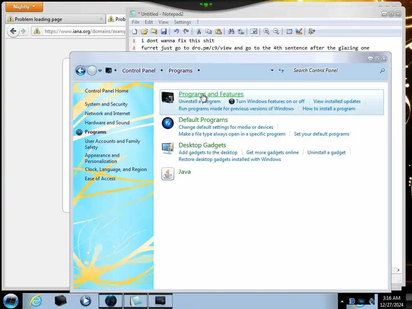Expand the address bar previous locations dropdown
The width and height of the screenshot is (412, 309).
272,70
